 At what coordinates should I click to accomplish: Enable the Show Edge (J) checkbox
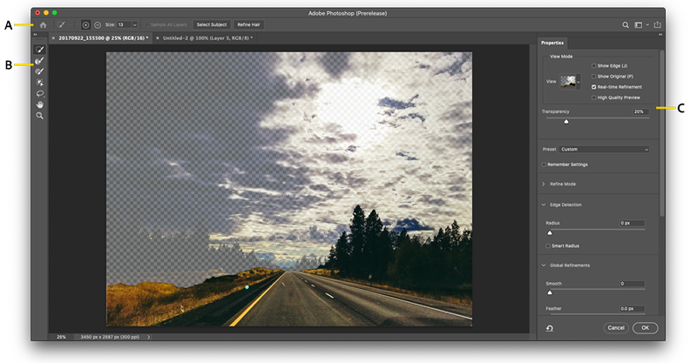click(x=593, y=66)
